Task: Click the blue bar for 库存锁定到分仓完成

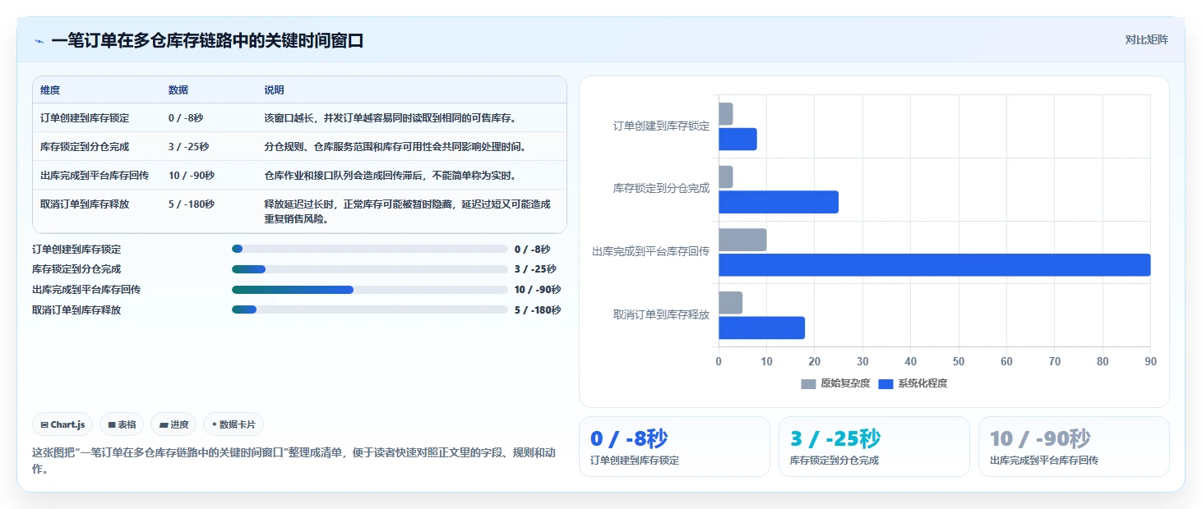Action: click(x=779, y=202)
